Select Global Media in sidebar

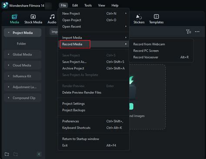[23, 54]
